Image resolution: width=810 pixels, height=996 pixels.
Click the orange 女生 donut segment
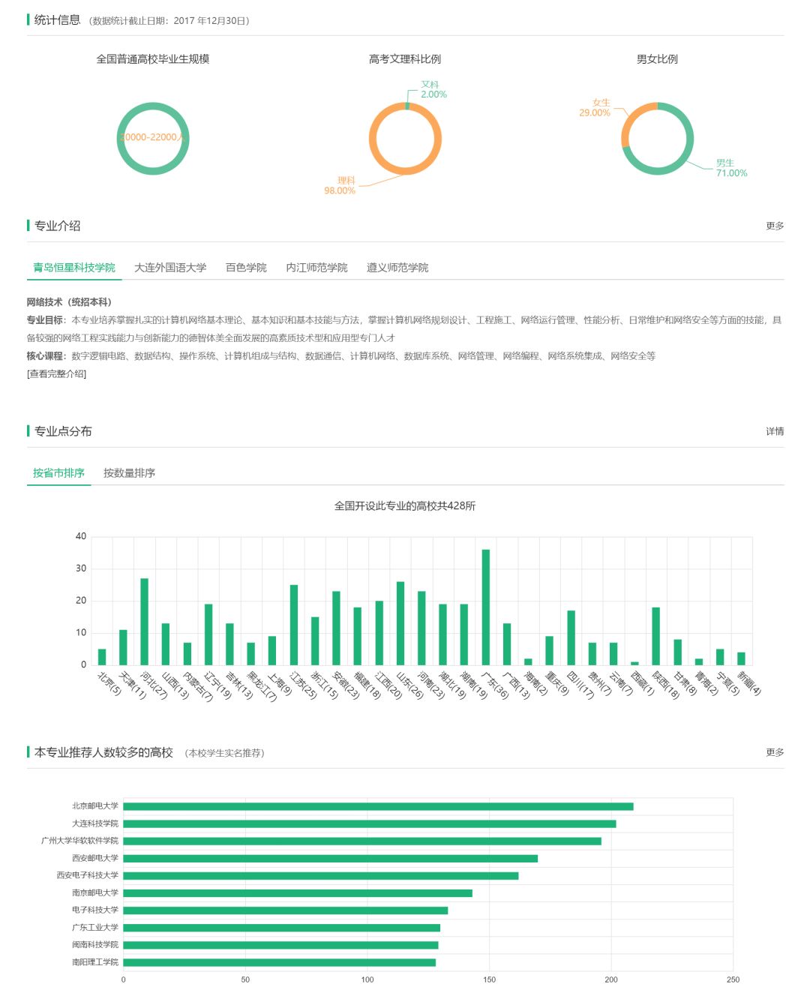(x=632, y=117)
